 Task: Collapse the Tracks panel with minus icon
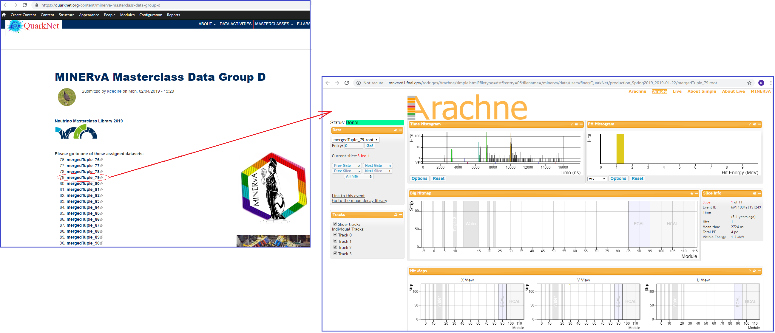(x=400, y=215)
